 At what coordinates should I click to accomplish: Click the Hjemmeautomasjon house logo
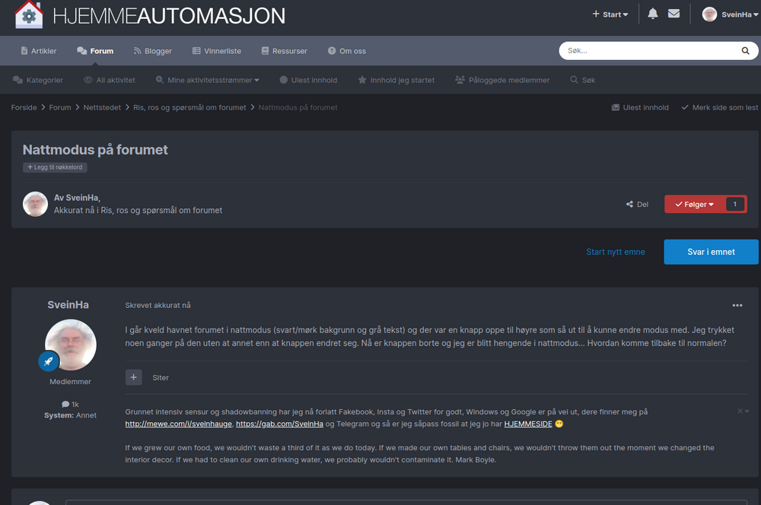click(x=29, y=14)
